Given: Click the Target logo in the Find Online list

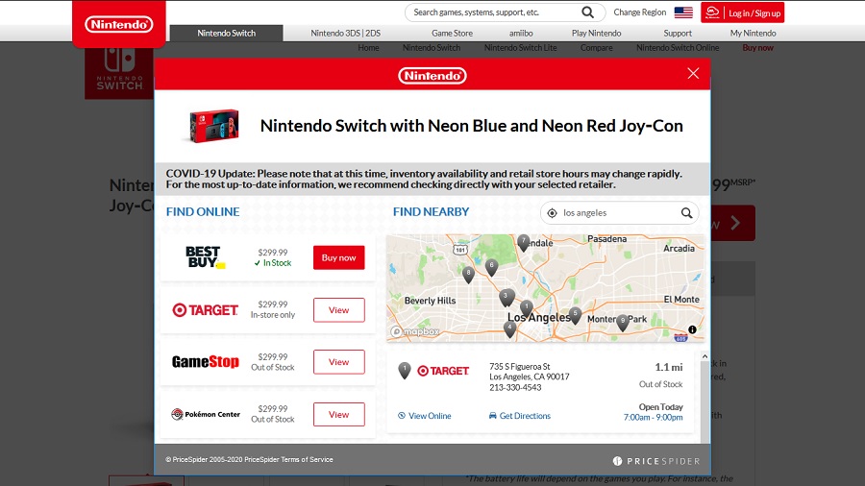Looking at the screenshot, I should 206,309.
